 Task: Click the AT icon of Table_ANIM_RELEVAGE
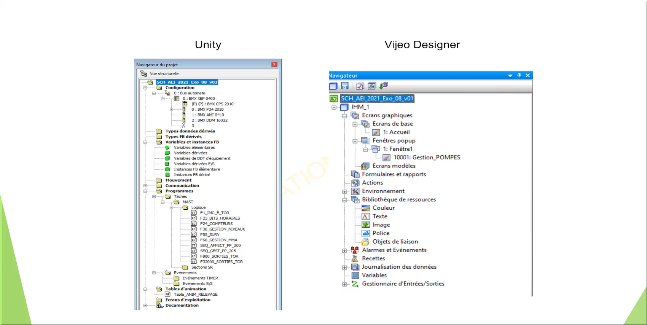click(167, 295)
